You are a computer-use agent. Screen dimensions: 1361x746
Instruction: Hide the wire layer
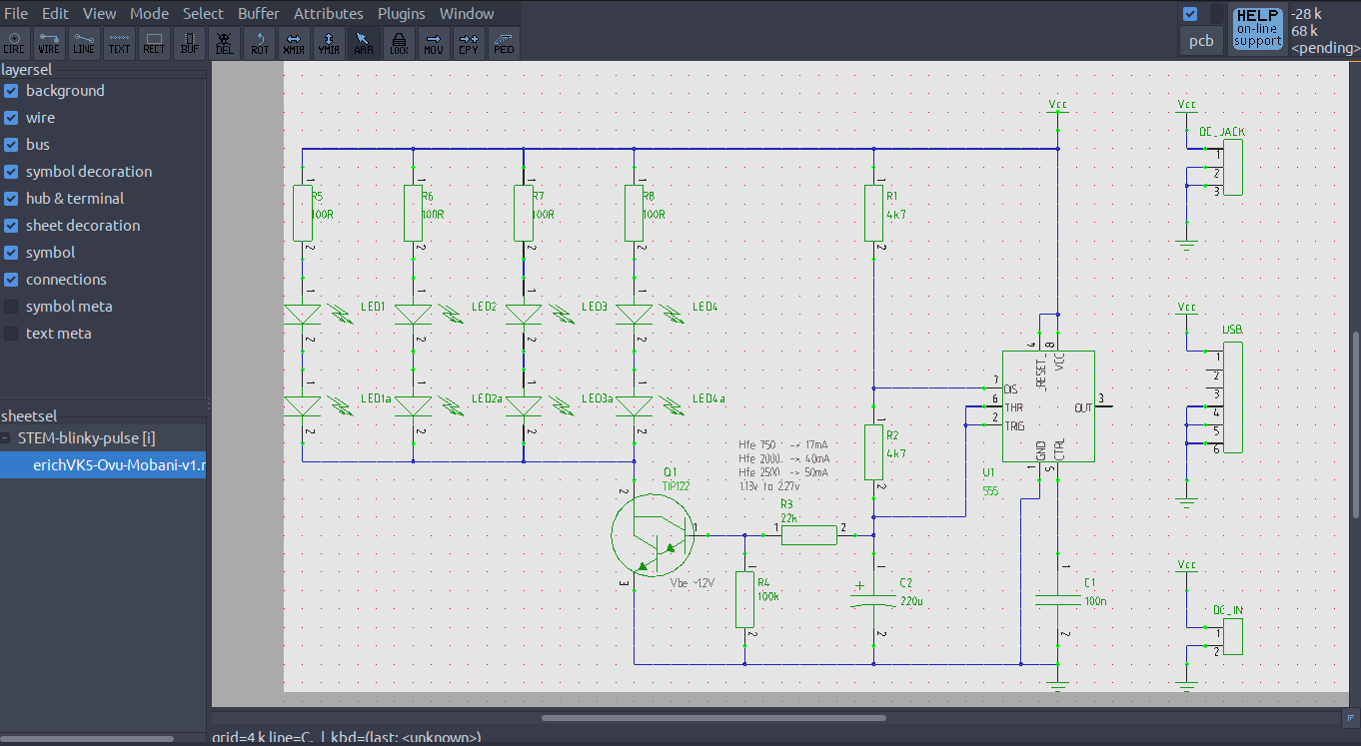12,118
